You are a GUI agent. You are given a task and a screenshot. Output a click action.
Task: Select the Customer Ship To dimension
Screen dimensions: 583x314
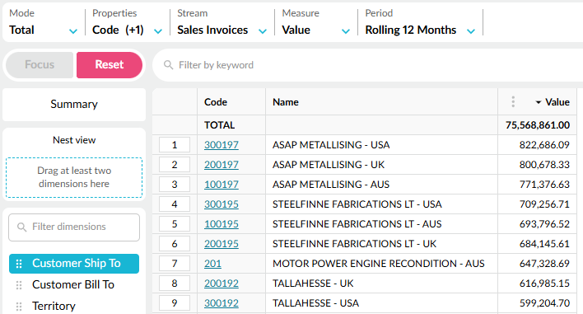point(74,264)
